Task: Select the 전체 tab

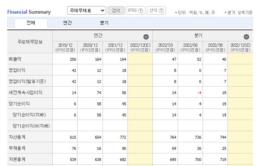Action: point(31,23)
